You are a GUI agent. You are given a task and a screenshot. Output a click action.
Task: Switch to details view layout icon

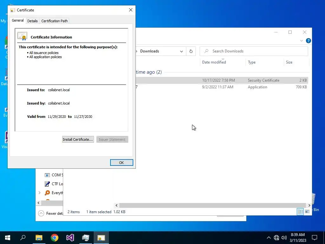click(x=300, y=212)
